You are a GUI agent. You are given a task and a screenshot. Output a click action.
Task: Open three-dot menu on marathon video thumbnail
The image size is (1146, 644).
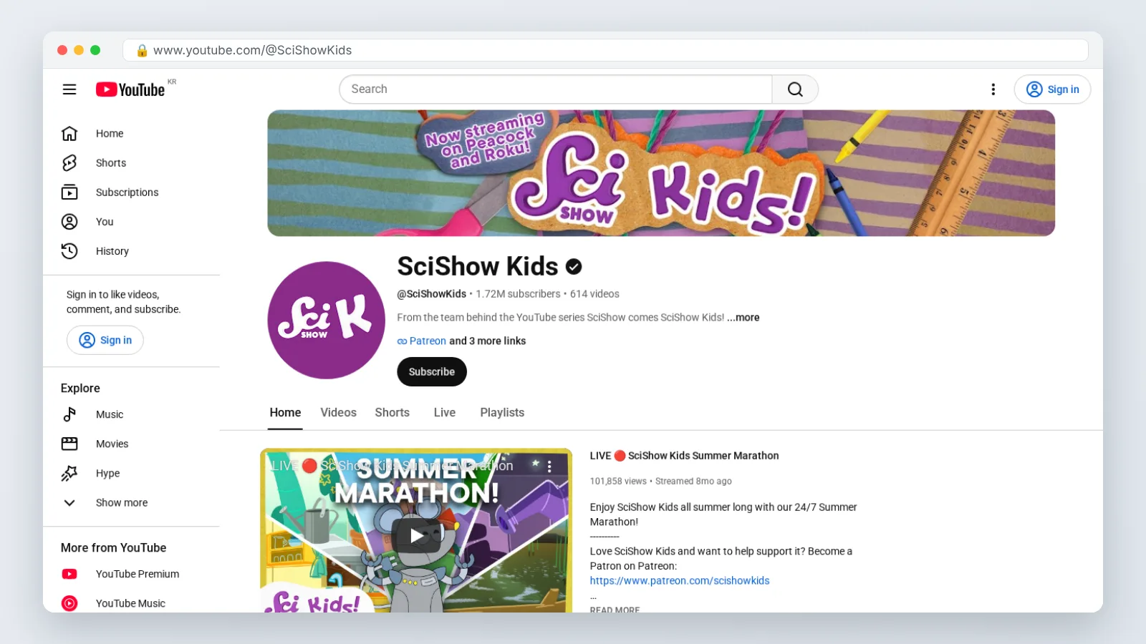(549, 467)
